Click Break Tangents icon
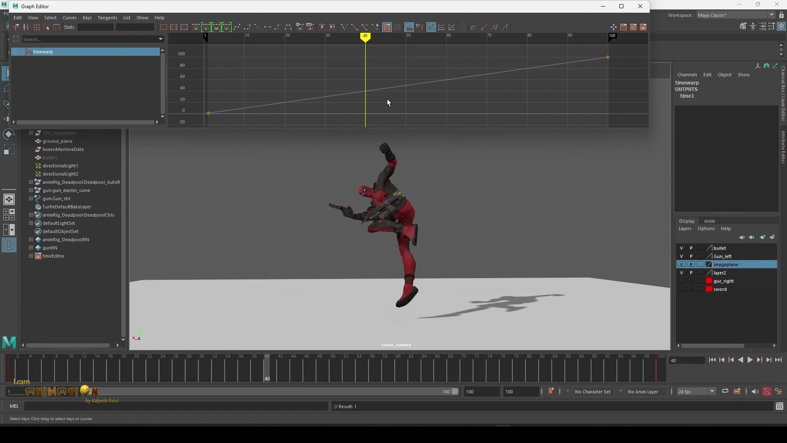The width and height of the screenshot is (787, 443). click(x=344, y=27)
